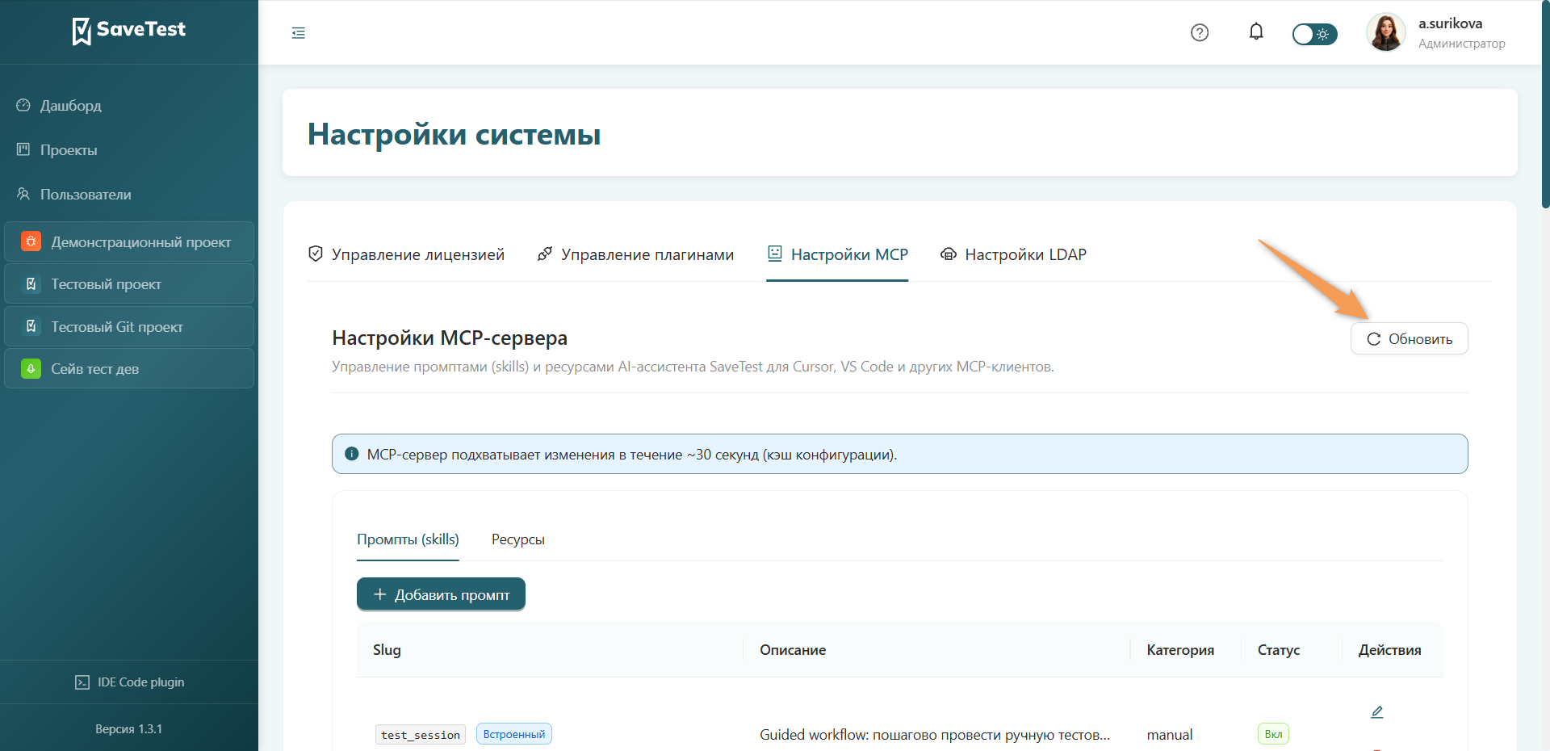The height and width of the screenshot is (751, 1550).
Task: Click icon of Тестовый Git проект
Action: click(x=31, y=326)
